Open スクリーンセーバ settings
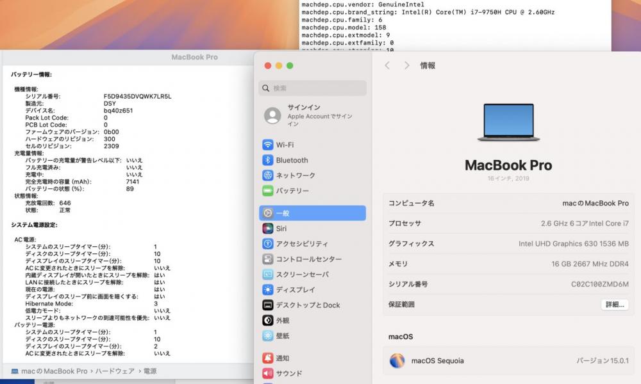Image resolution: width=641 pixels, height=384 pixels. pyautogui.click(x=312, y=274)
